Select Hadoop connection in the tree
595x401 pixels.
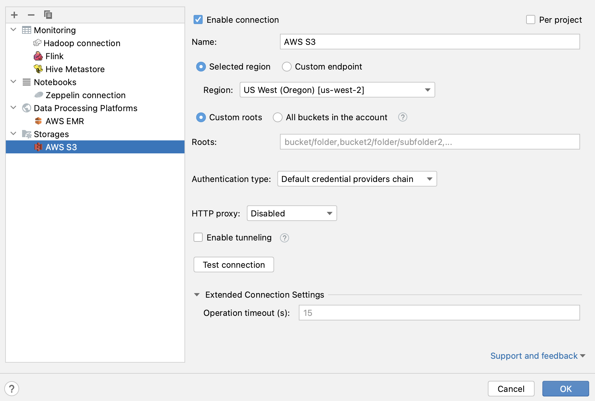95,43
